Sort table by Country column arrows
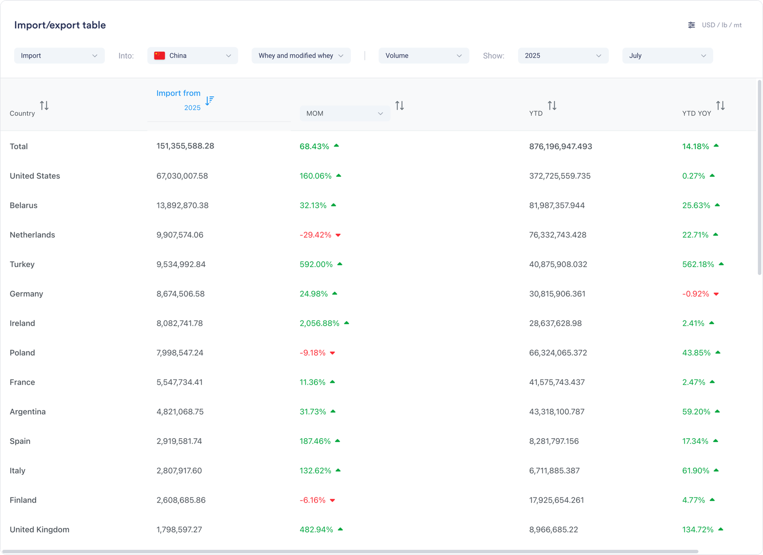Screen dimensions: 763x555 44,105
